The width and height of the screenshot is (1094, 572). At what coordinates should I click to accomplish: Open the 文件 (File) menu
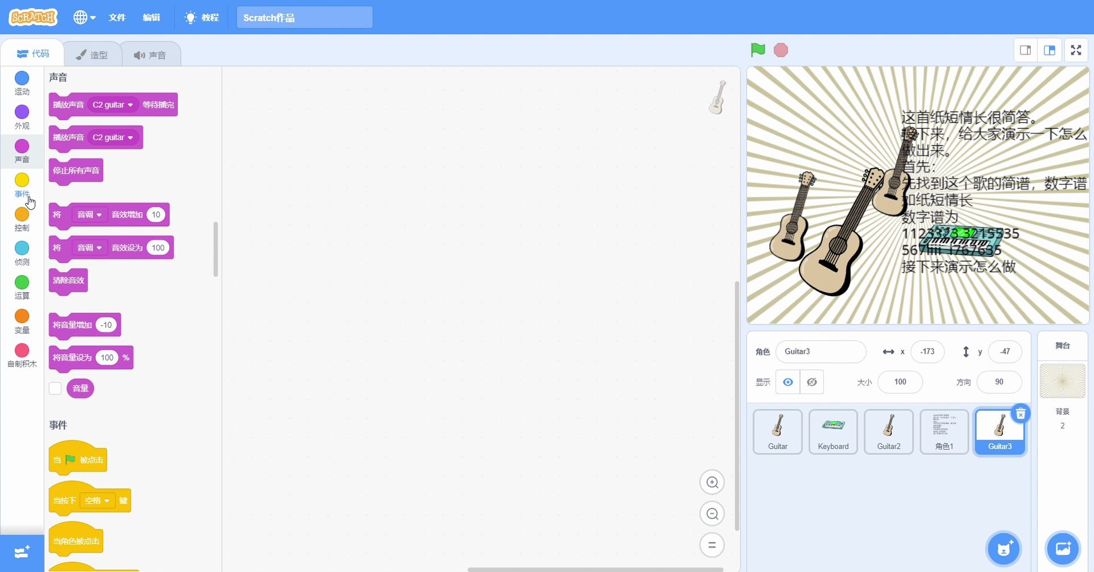point(117,17)
